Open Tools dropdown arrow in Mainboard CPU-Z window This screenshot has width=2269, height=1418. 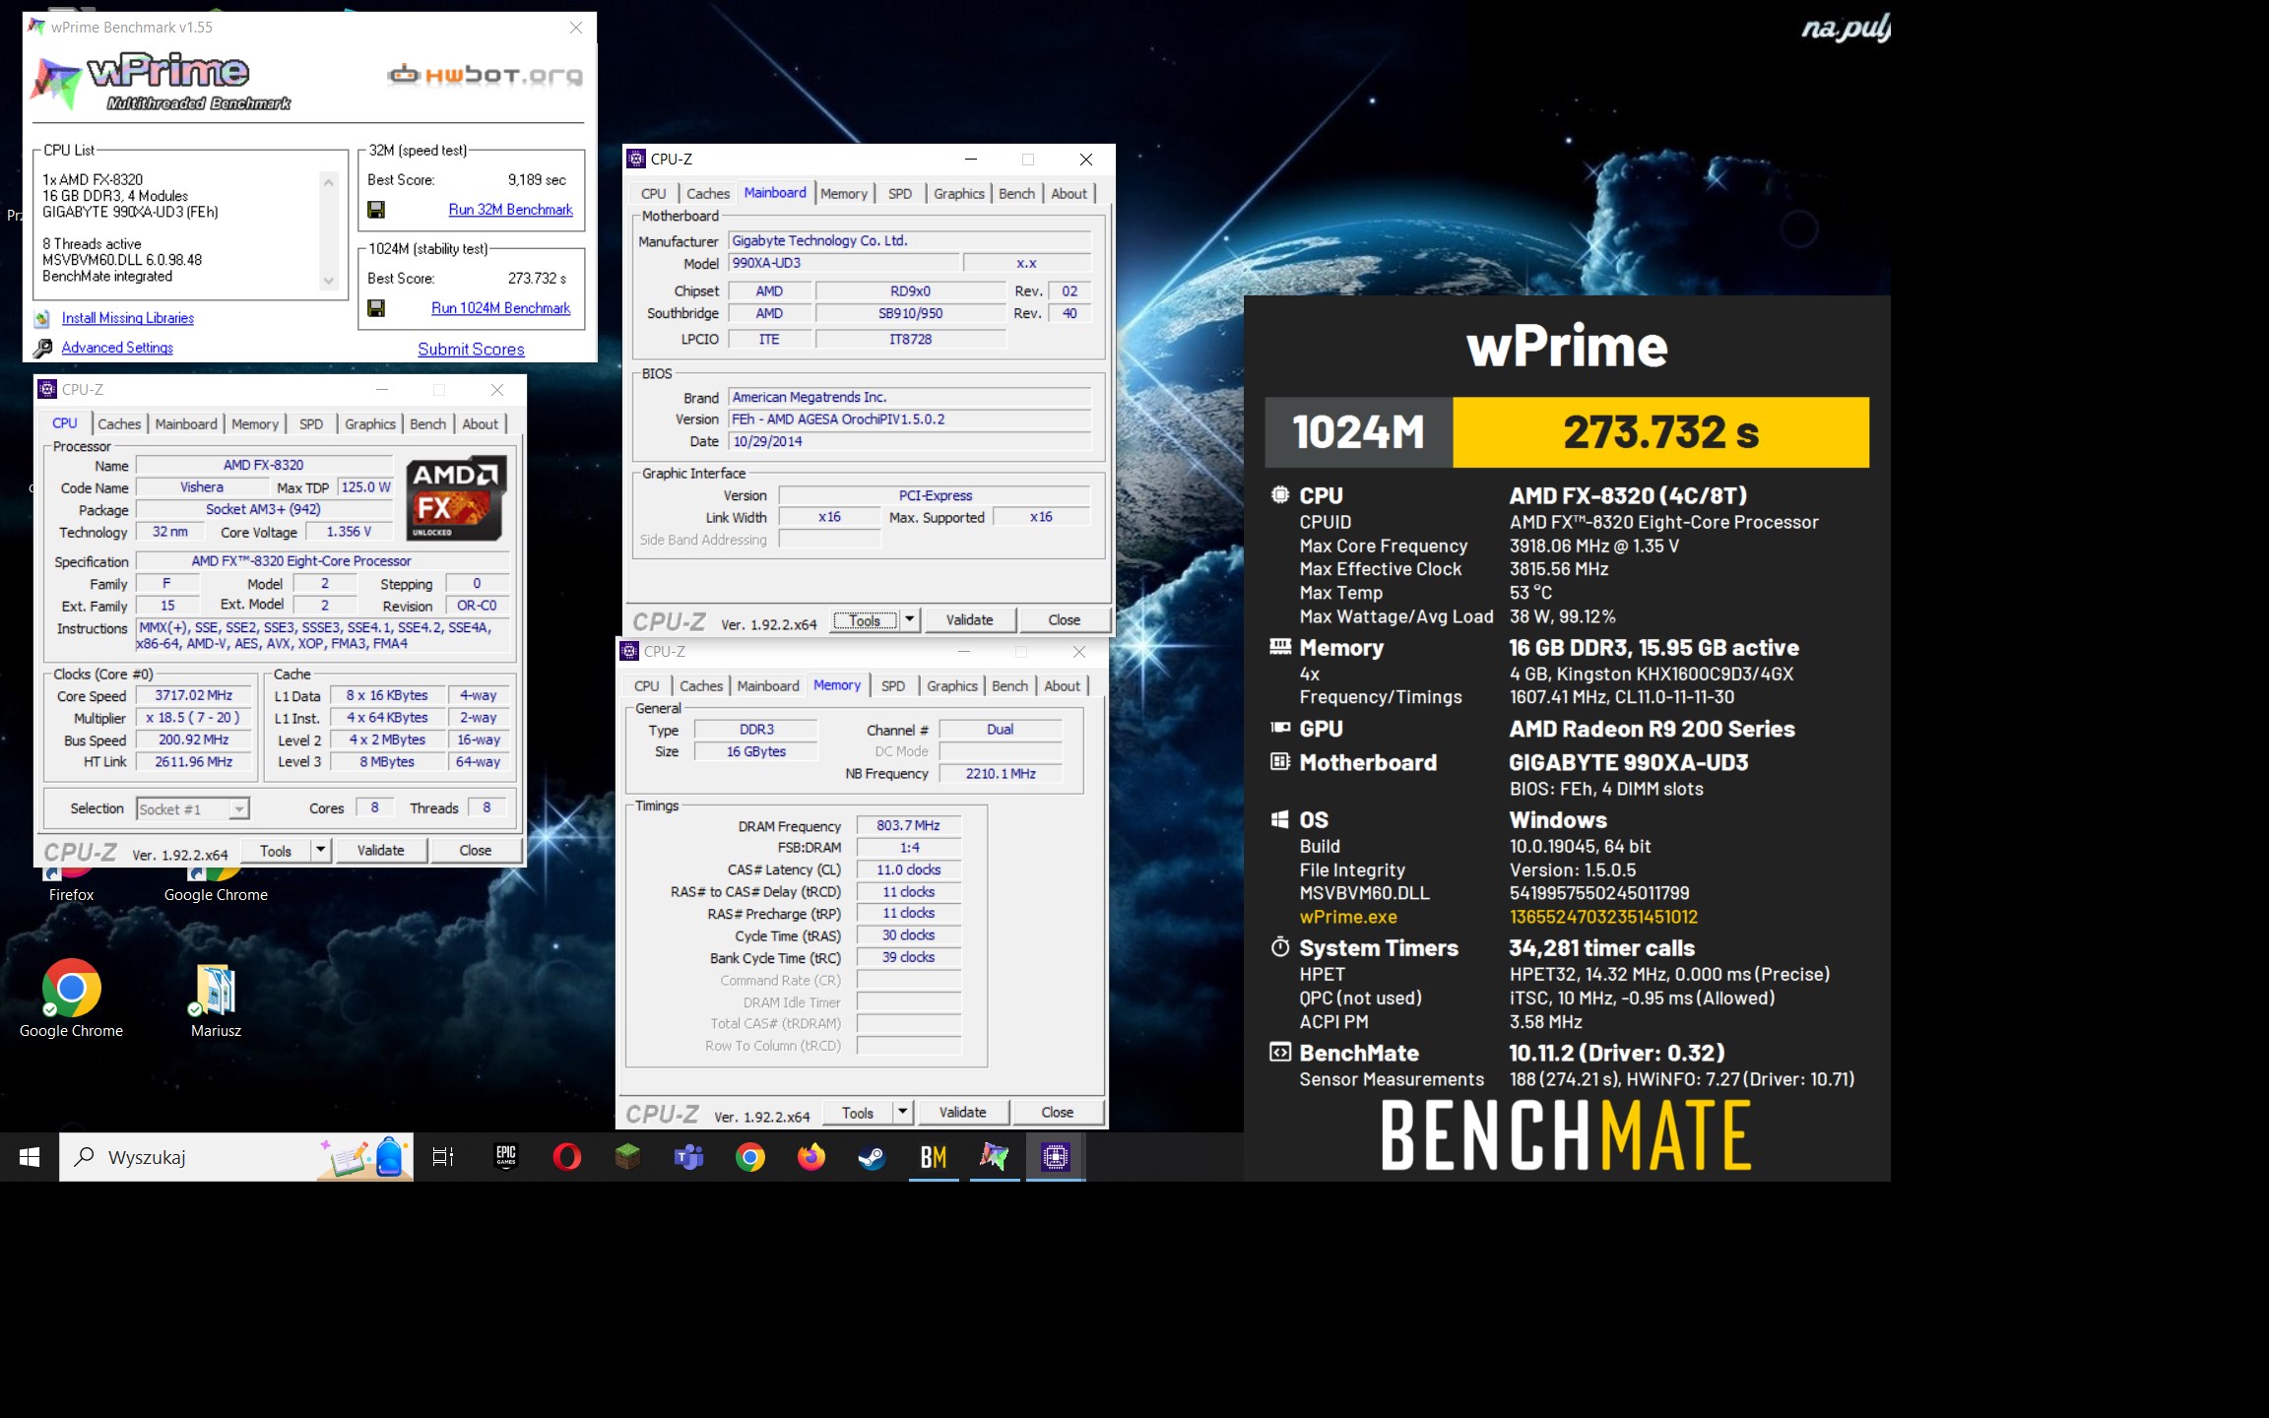coord(910,619)
